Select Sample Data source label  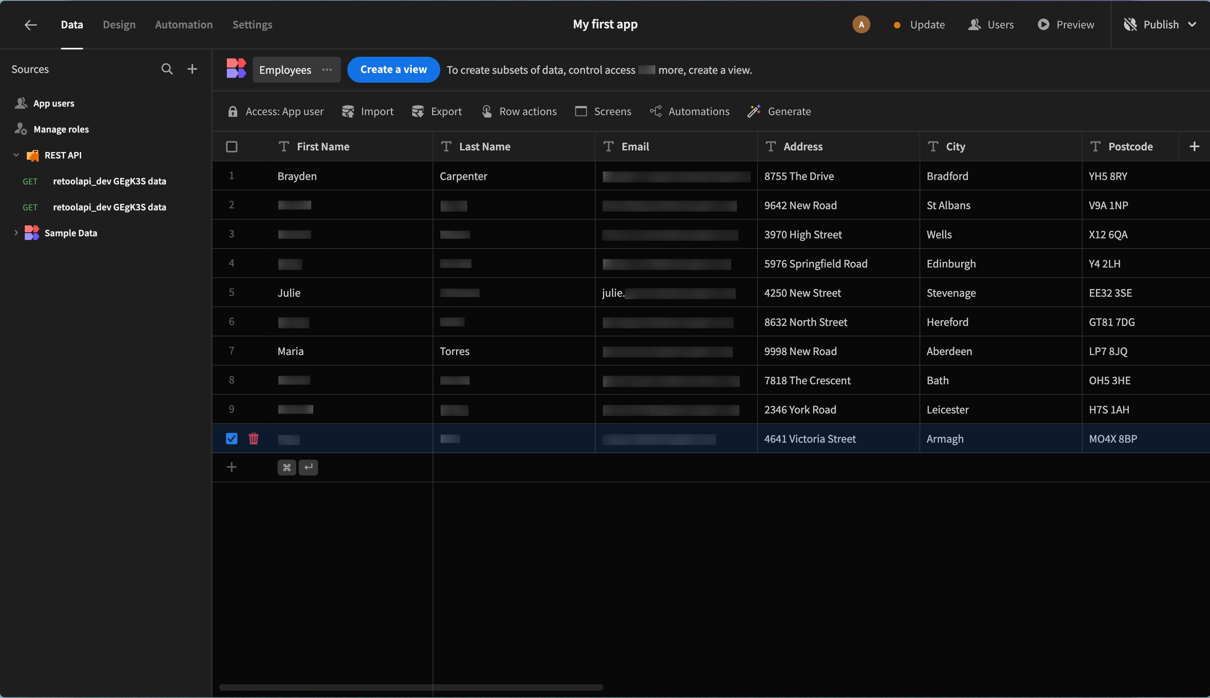click(x=71, y=233)
